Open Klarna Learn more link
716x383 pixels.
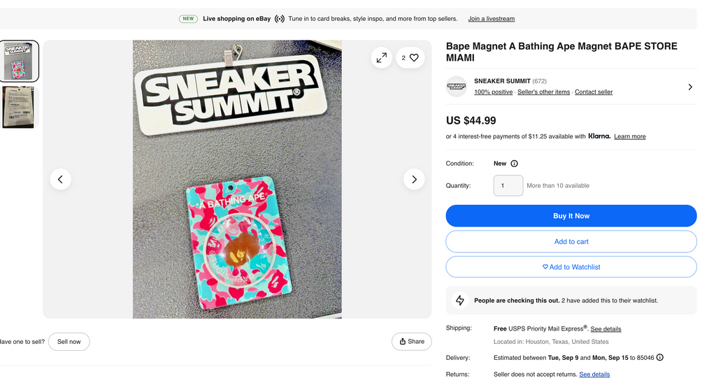click(x=629, y=136)
